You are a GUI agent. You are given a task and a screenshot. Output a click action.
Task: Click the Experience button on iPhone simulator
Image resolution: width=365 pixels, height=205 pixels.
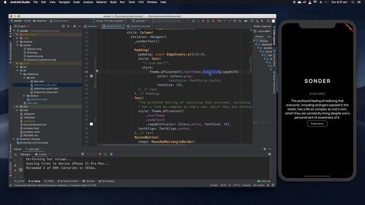[x=317, y=124]
